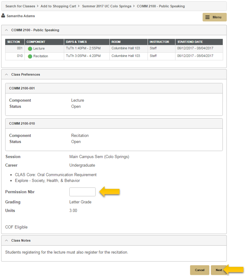
Task: Click the COMPONENT column header
Action: coord(44,42)
